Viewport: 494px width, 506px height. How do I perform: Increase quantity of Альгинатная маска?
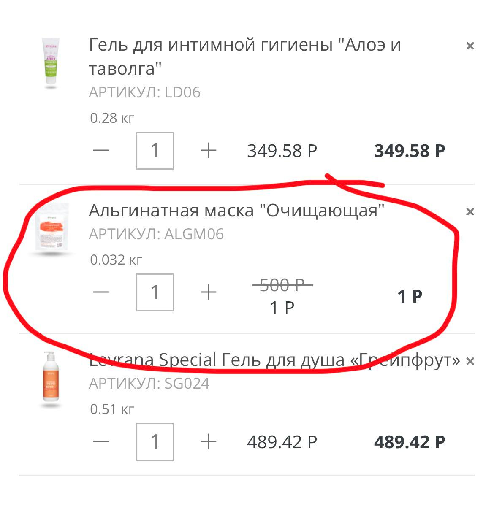pyautogui.click(x=208, y=292)
